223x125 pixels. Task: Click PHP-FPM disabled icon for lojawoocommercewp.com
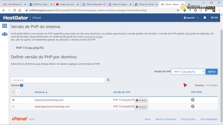click(x=193, y=100)
